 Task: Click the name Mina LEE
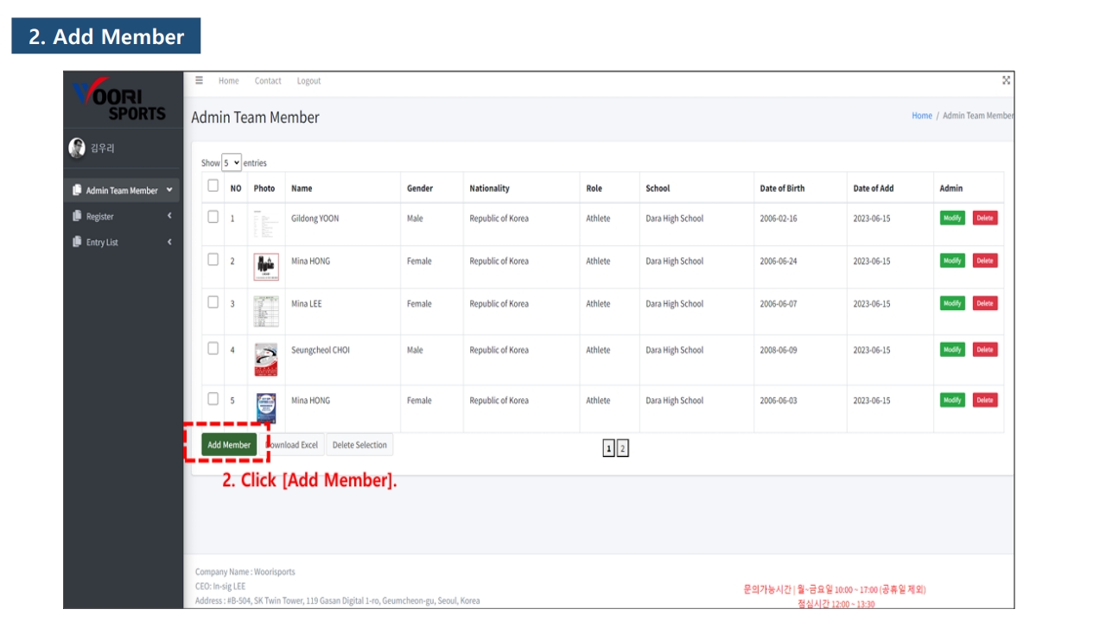pos(307,304)
